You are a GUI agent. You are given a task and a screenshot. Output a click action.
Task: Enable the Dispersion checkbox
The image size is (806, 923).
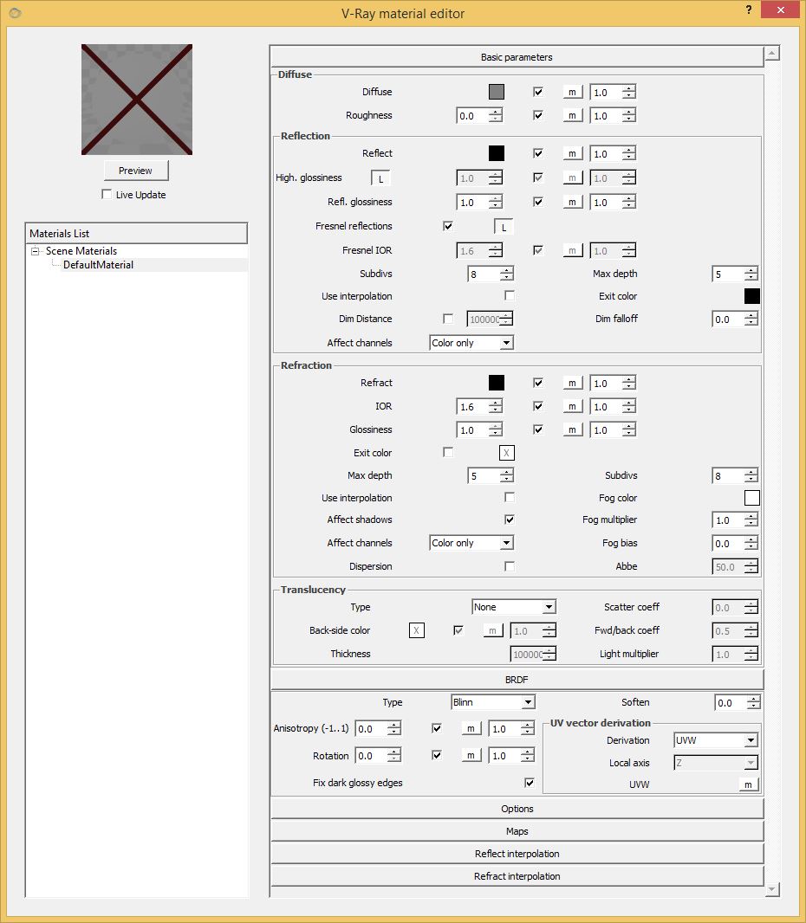point(510,565)
